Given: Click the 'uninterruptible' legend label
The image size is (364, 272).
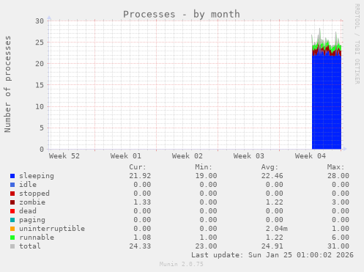Looking at the screenshot, I should coord(52,229).
